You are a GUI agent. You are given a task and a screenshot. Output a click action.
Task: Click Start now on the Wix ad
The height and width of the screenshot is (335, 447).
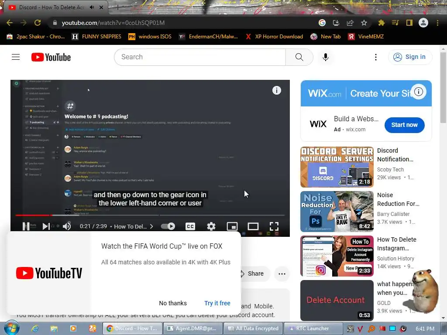404,125
